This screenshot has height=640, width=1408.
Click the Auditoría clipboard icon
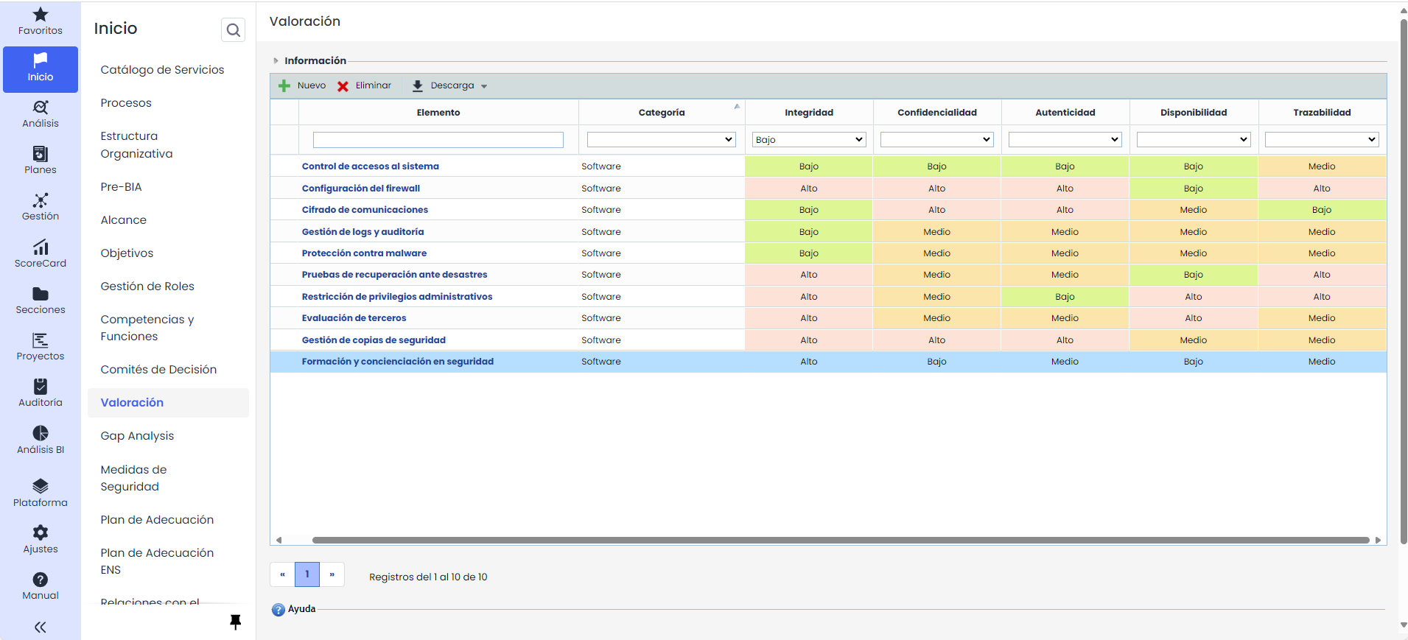41,387
